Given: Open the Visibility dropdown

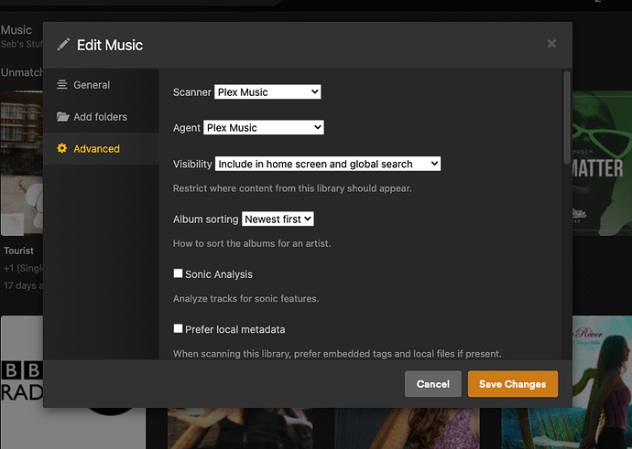Looking at the screenshot, I should pos(328,164).
